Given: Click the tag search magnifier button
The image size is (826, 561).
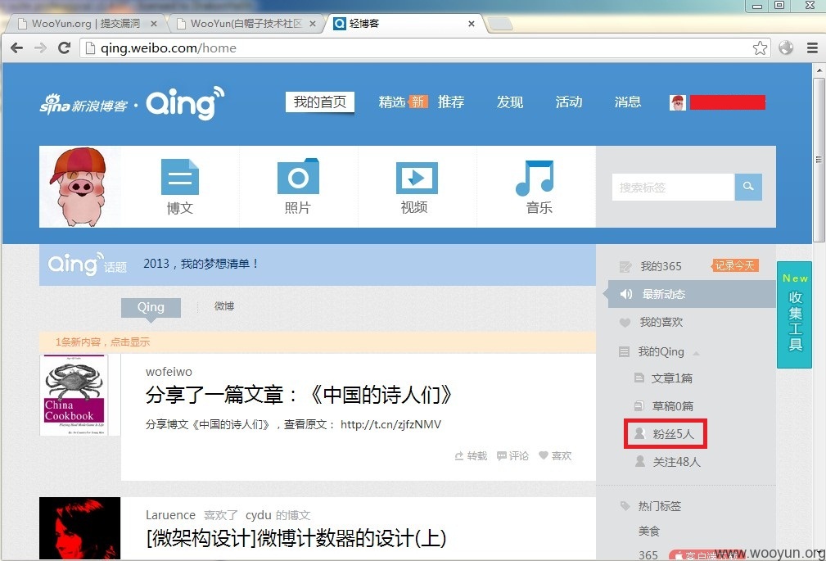Looking at the screenshot, I should 748,187.
